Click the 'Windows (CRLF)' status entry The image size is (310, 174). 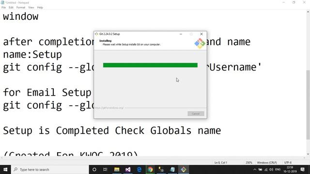pyautogui.click(x=267, y=162)
